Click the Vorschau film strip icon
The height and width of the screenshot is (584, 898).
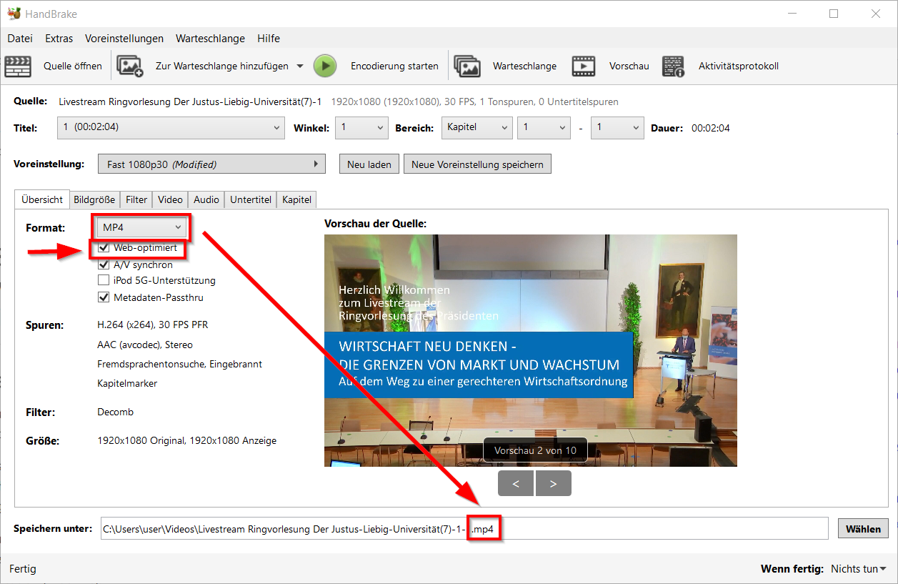584,66
